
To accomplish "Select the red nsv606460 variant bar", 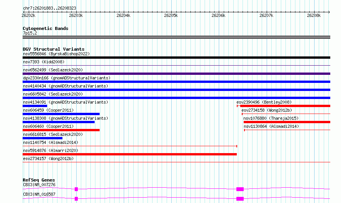I will [x=61, y=130].
